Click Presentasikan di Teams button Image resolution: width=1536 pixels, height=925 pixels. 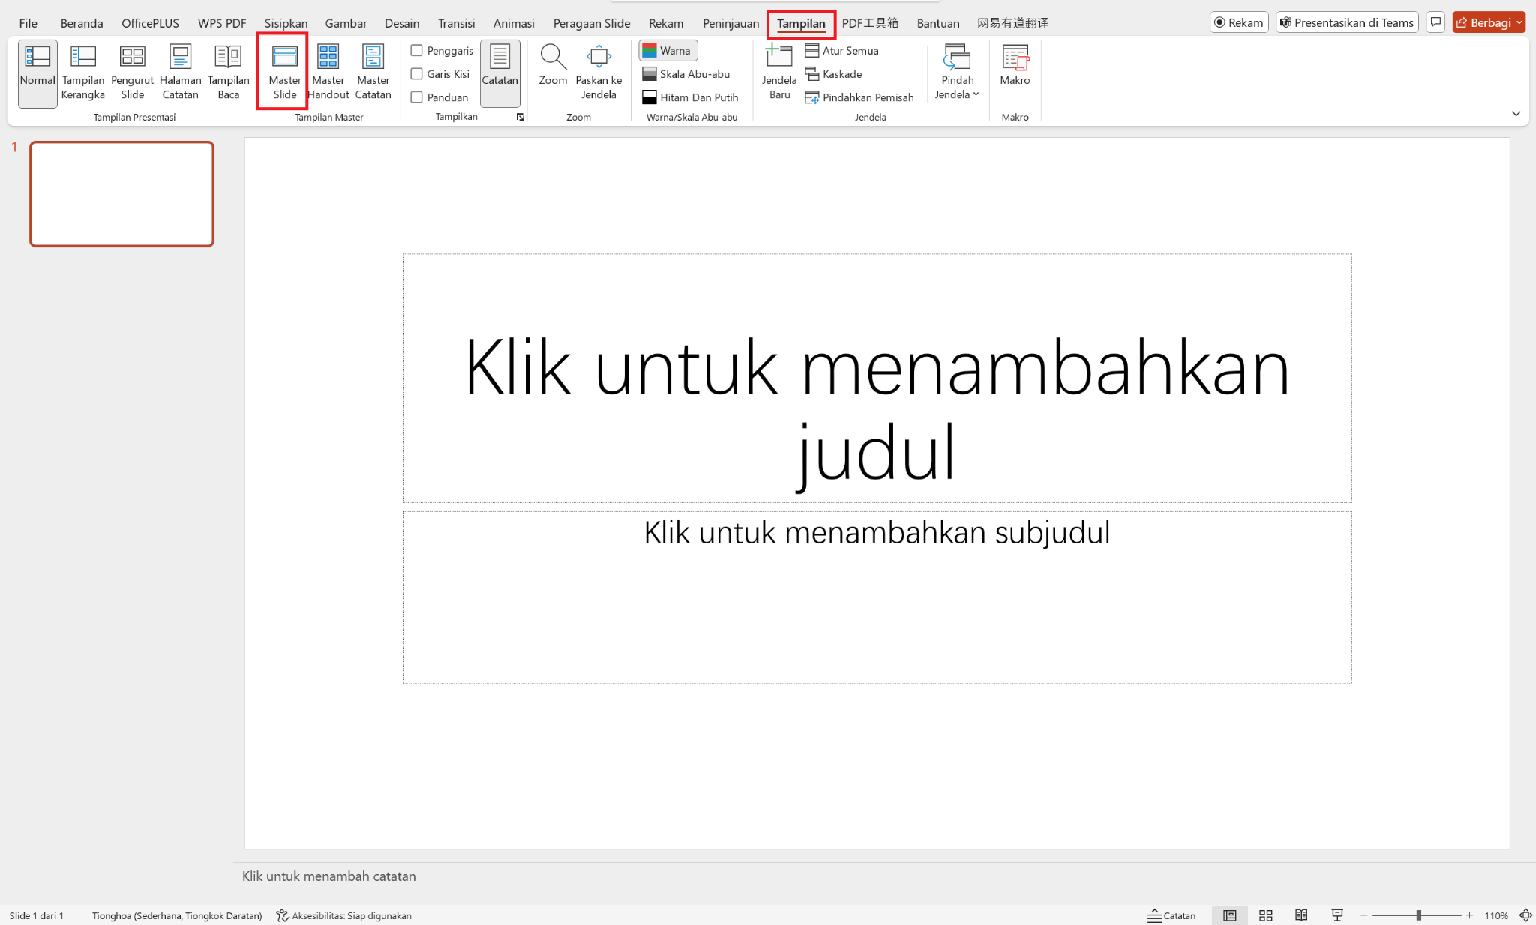(1346, 22)
